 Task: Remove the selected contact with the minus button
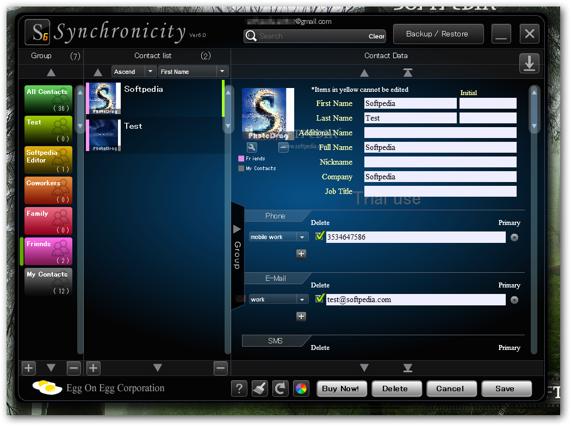tap(220, 368)
